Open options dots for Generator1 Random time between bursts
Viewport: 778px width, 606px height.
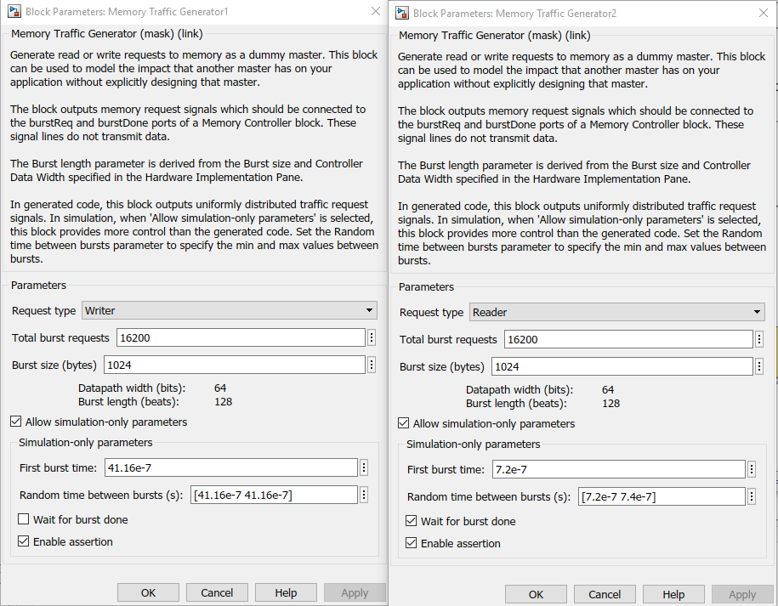[364, 495]
